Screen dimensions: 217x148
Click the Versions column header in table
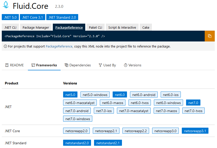coord(70,83)
